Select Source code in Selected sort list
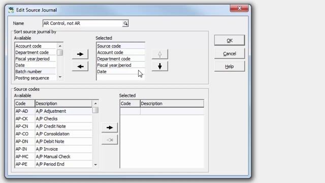 [121, 46]
